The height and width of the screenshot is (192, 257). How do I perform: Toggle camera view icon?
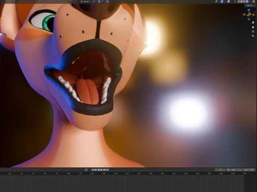pos(253,31)
